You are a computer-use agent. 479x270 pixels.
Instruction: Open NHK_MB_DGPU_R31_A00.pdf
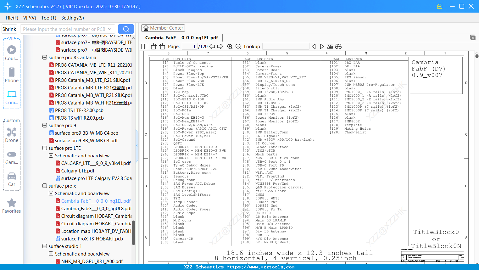tap(89, 262)
